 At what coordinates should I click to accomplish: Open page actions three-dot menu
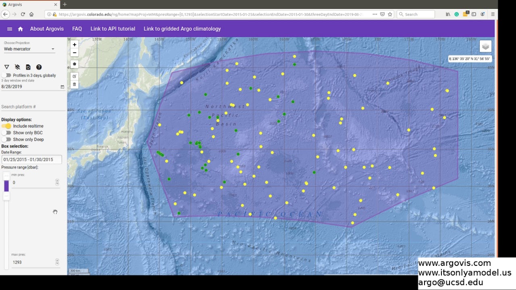375,14
